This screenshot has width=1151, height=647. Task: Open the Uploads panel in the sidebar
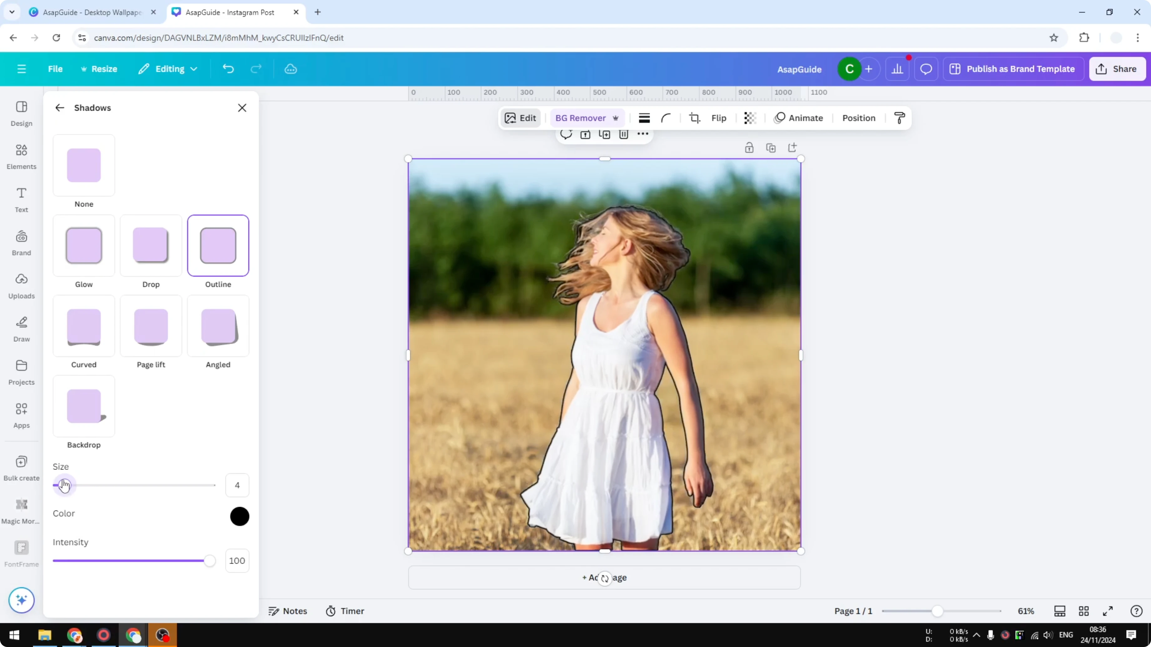(x=21, y=286)
